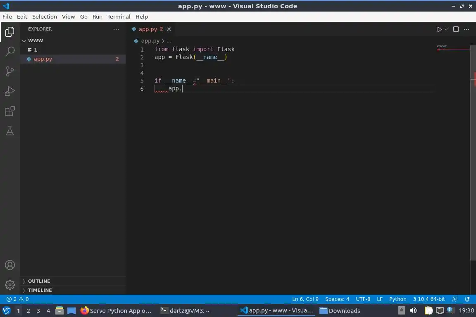Open notifications bell in status bar
Viewport: 476px width, 317px height.
(x=467, y=299)
